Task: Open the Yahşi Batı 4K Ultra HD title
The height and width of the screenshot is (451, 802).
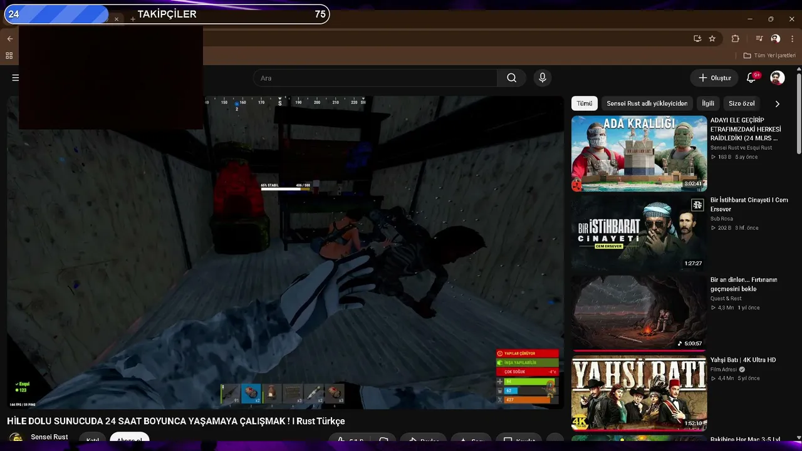Action: [743, 360]
